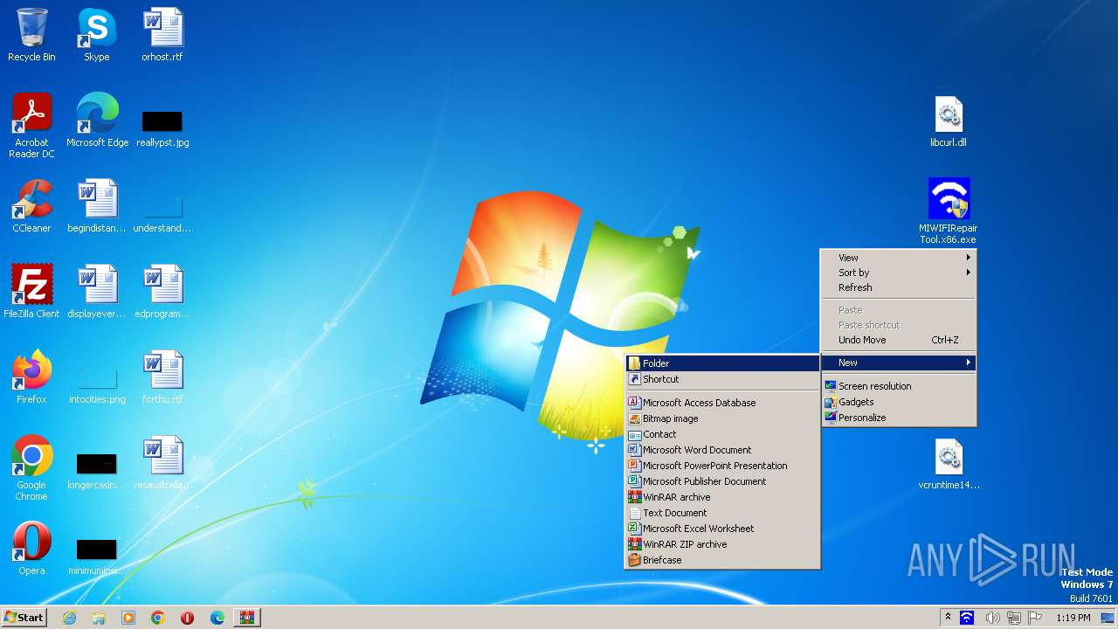Screen dimensions: 1118x629
Task: Create a new Folder from submenu
Action: 722,363
